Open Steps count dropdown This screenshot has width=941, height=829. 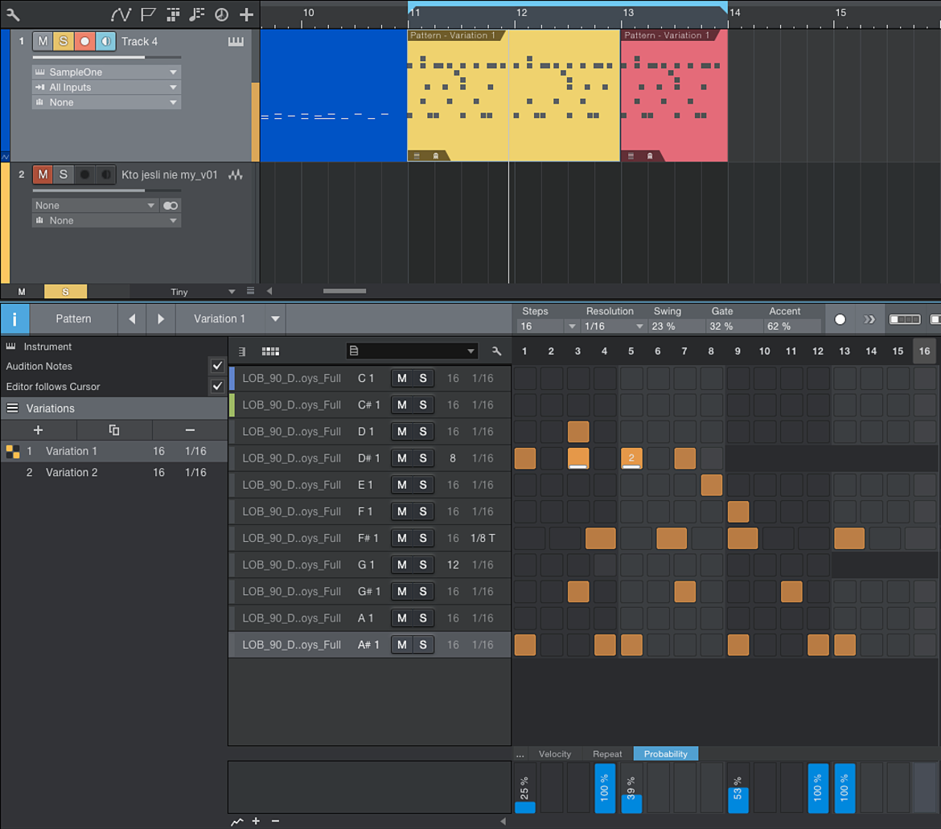coord(571,326)
